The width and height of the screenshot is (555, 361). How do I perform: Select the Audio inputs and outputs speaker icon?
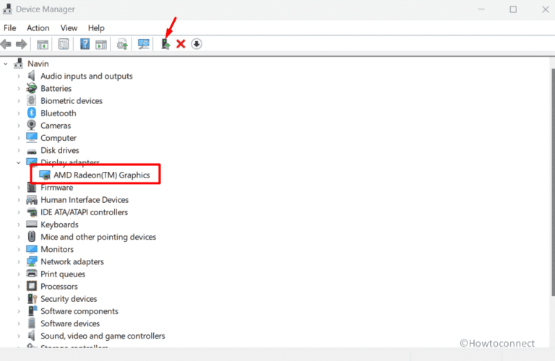(32, 76)
